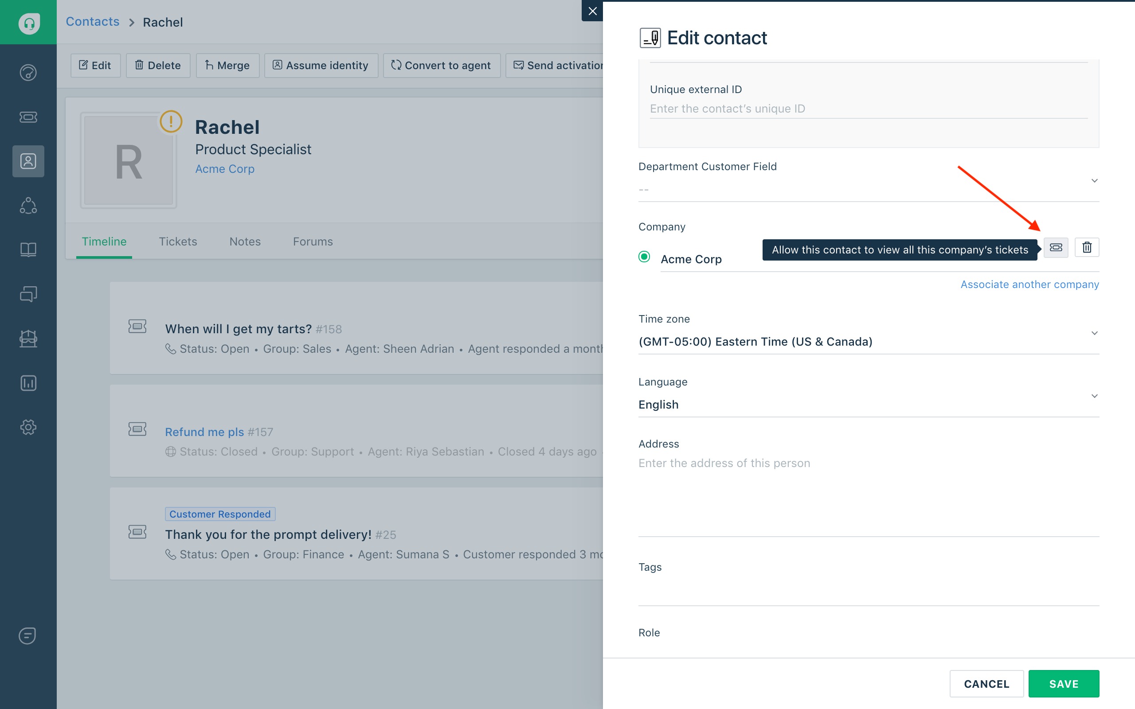The height and width of the screenshot is (709, 1135).
Task: Switch to the Notes tab
Action: point(245,242)
